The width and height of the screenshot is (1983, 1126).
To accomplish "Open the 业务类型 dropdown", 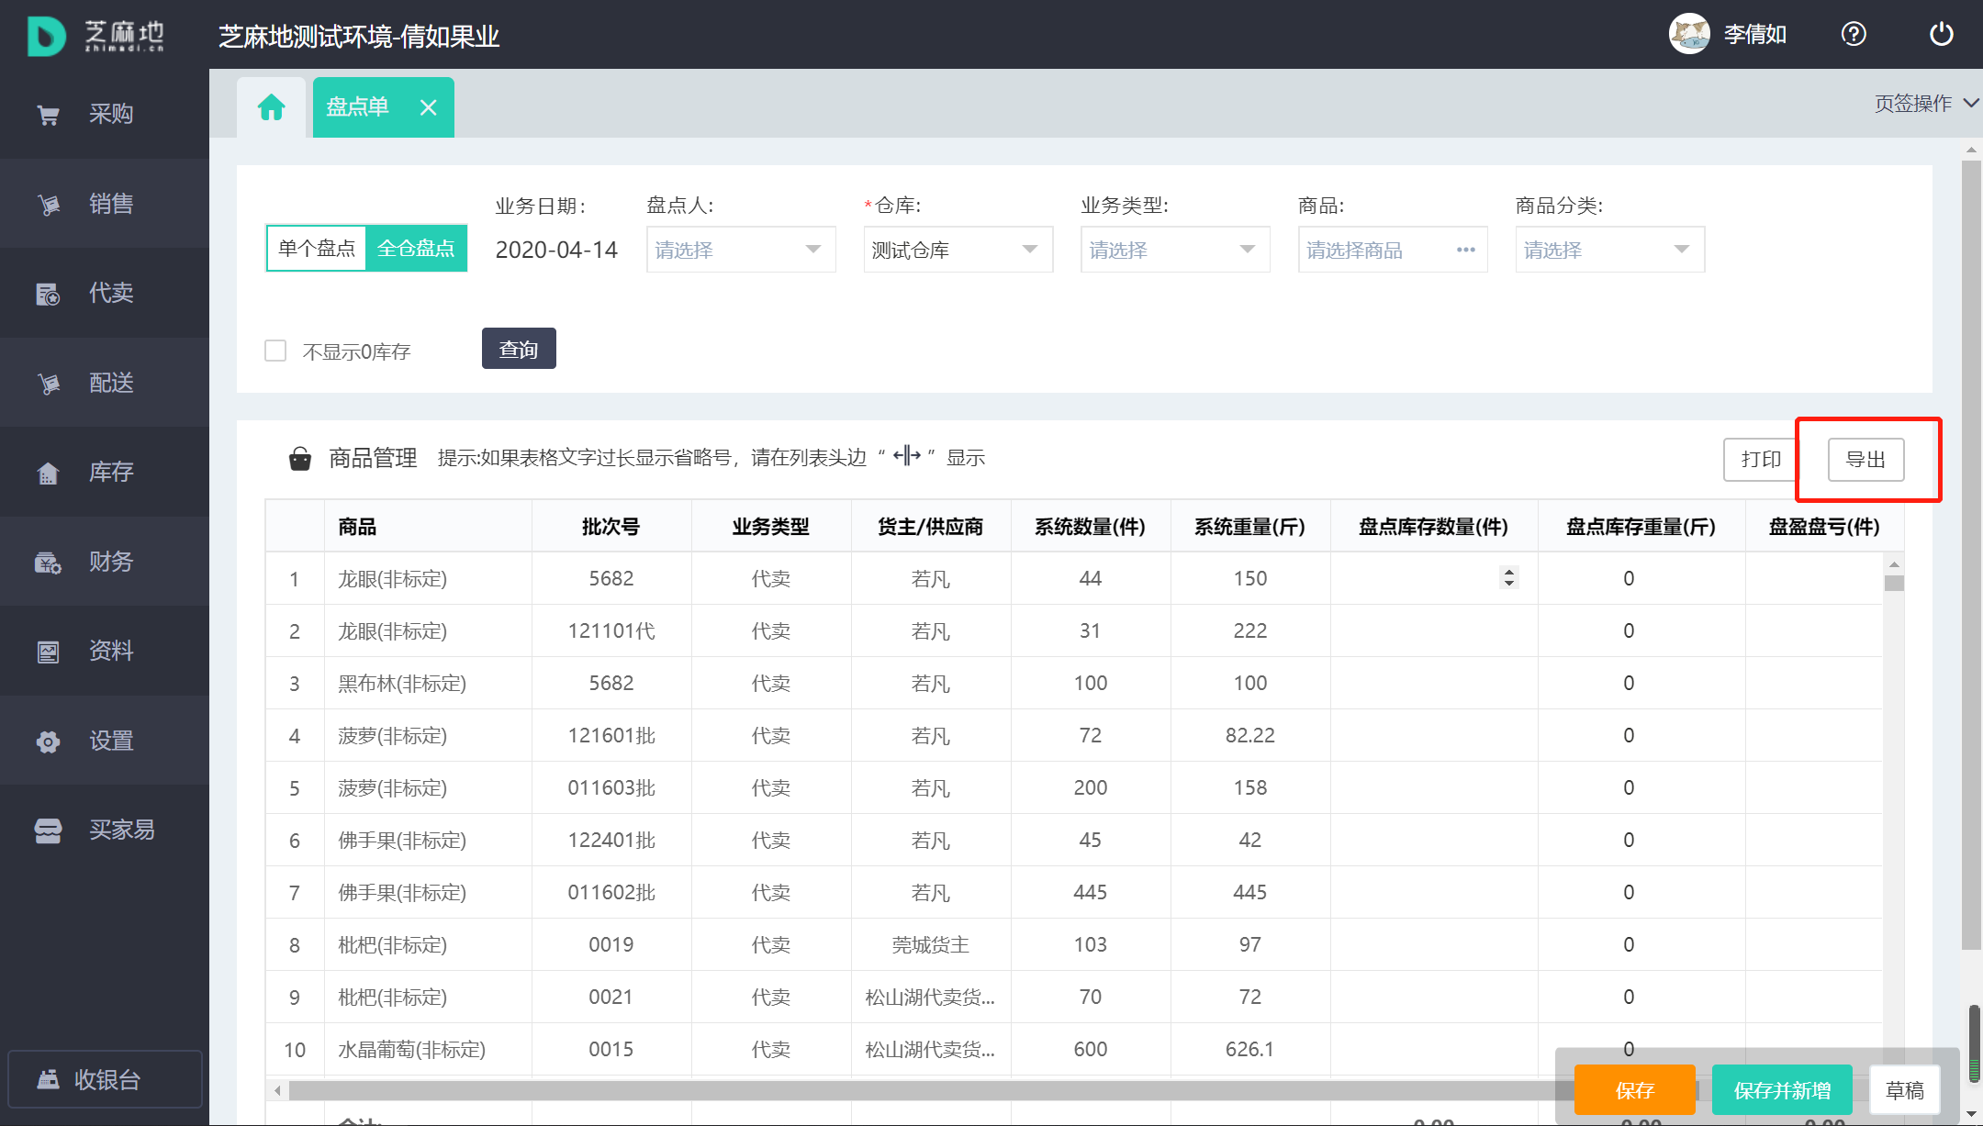I will click(1175, 250).
